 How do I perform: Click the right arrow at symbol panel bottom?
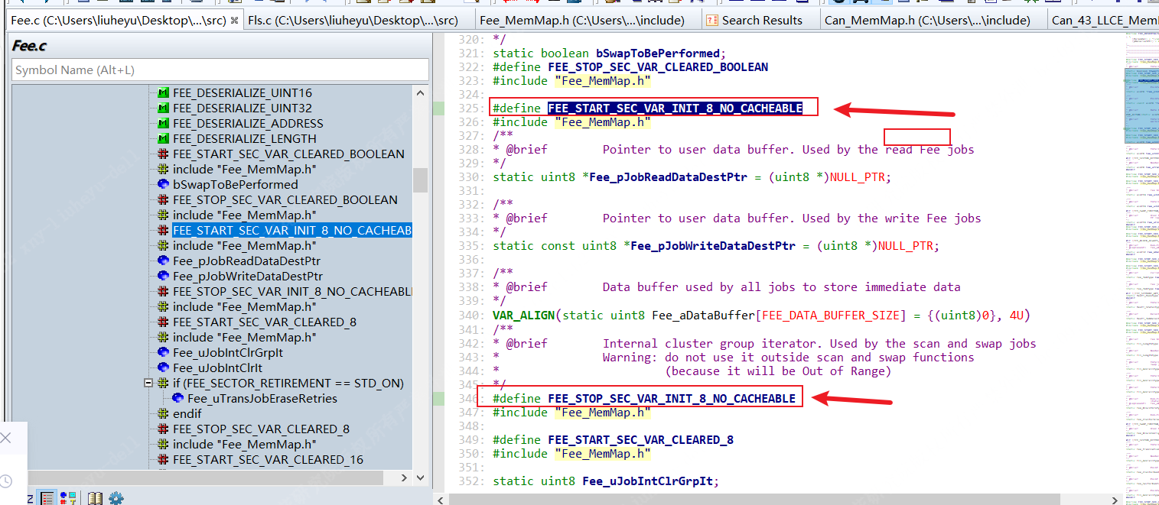click(x=404, y=477)
